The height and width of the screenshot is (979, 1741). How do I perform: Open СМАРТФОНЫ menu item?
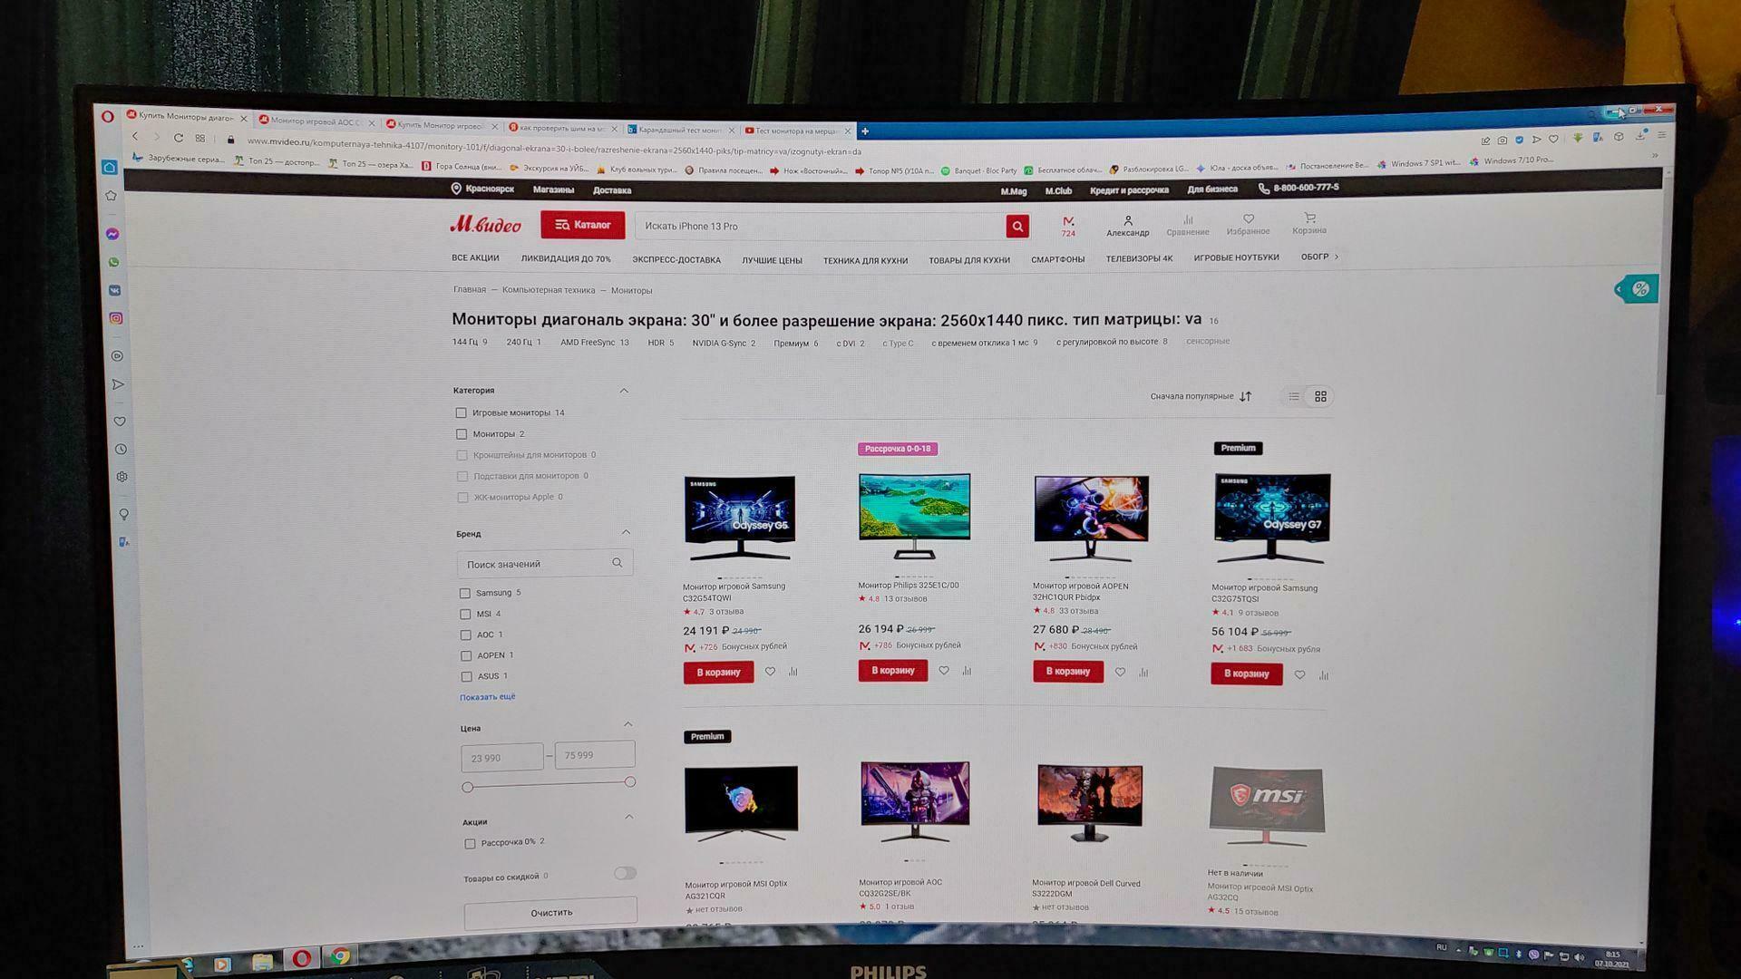pyautogui.click(x=1057, y=259)
